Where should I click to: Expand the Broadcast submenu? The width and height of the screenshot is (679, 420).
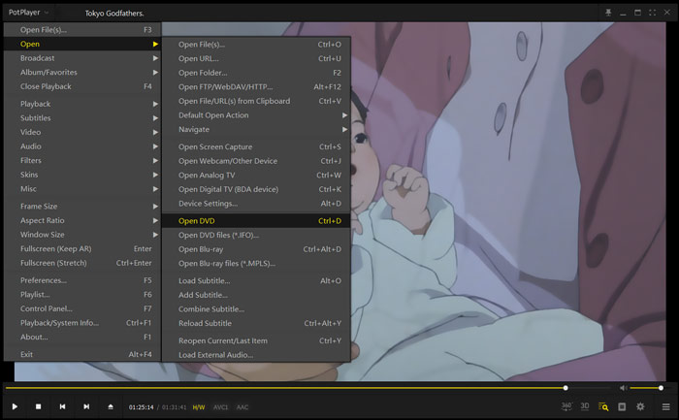(82, 58)
